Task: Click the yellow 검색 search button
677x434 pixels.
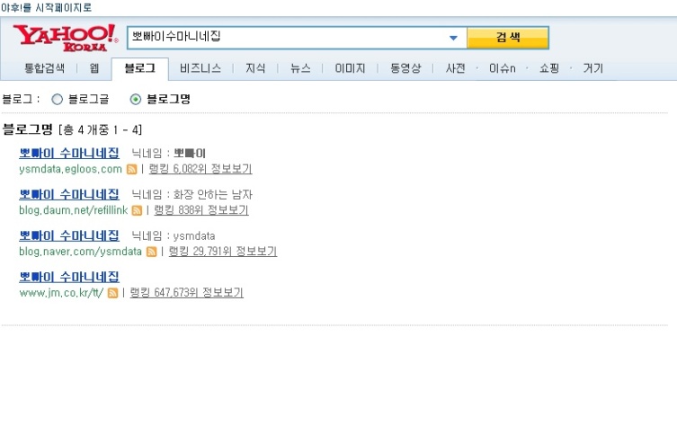Action: click(x=508, y=38)
